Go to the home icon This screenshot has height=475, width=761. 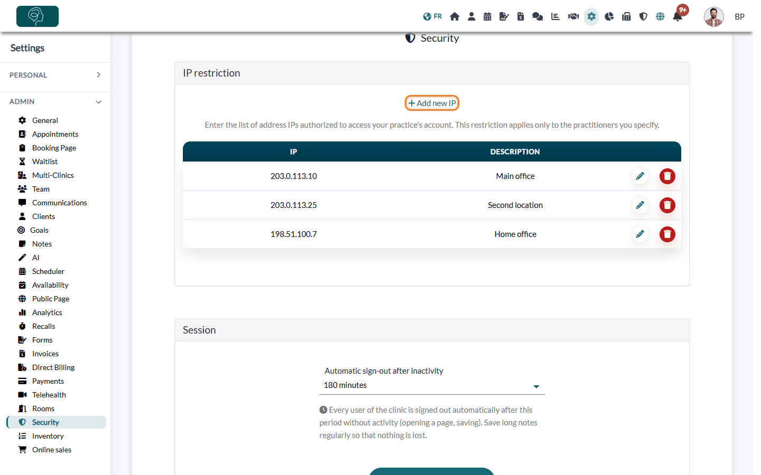click(454, 16)
